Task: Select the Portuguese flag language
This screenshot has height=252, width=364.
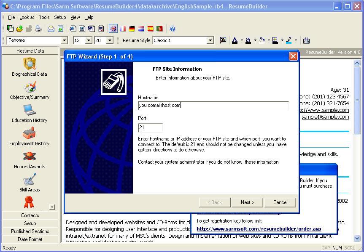Action: 159,29
